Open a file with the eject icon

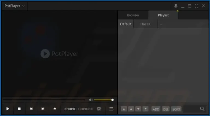[55, 109]
